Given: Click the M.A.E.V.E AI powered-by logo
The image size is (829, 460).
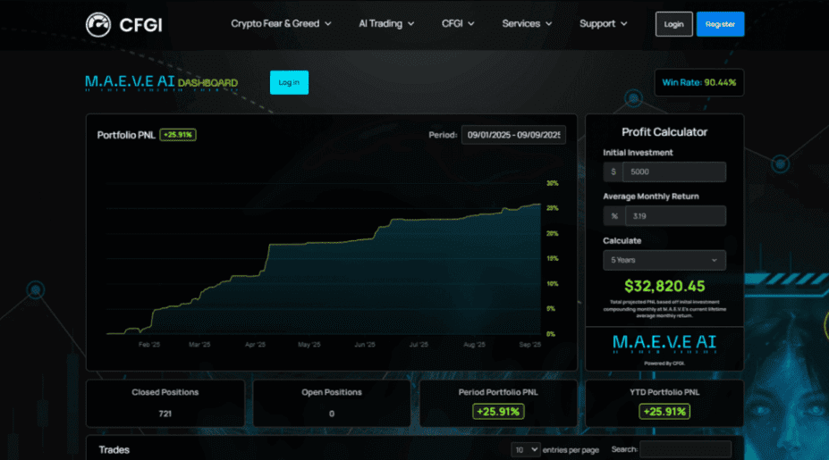Looking at the screenshot, I should 664,345.
